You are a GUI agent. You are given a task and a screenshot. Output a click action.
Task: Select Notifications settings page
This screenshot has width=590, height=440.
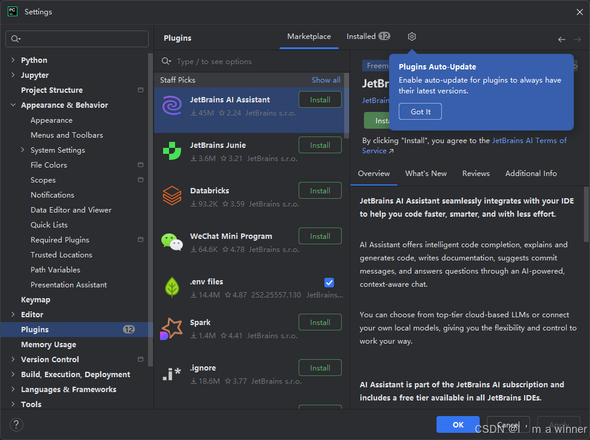(52, 195)
